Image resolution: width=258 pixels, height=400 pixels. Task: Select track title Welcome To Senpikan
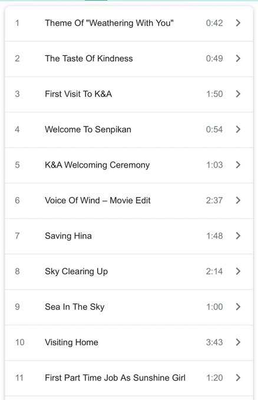[88, 129]
